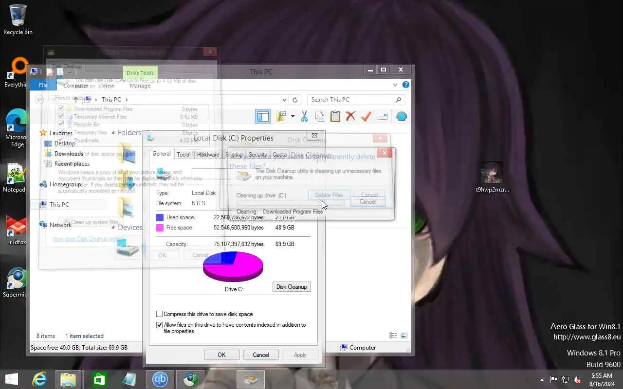Switch to the View ribbon tab
This screenshot has height=389, width=623.
click(108, 86)
